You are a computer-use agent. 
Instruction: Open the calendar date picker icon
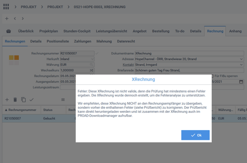pyautogui.click(x=241, y=81)
